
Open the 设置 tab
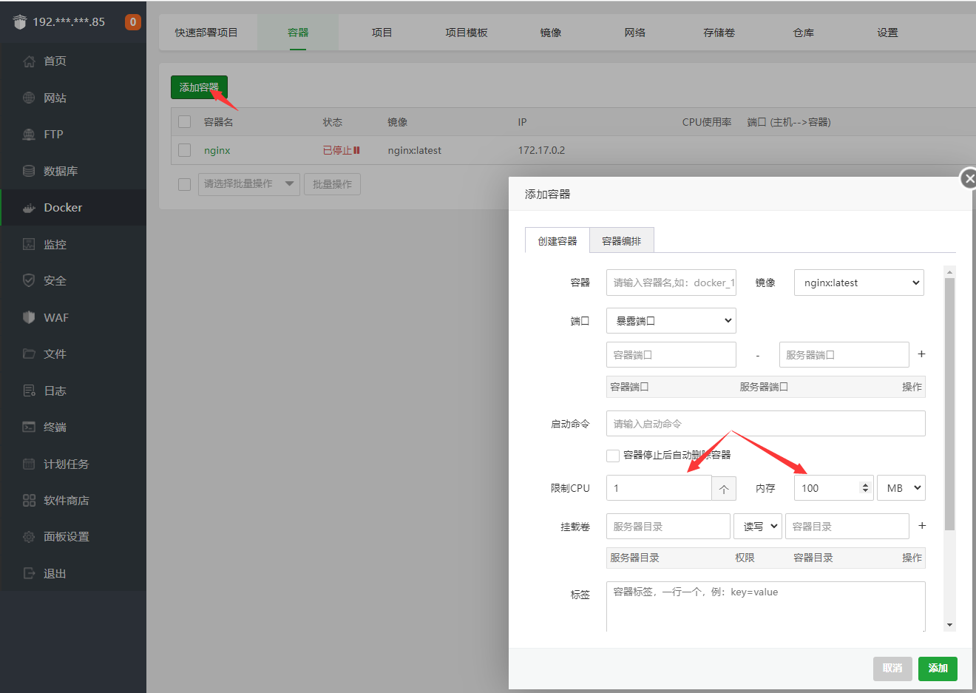(888, 33)
